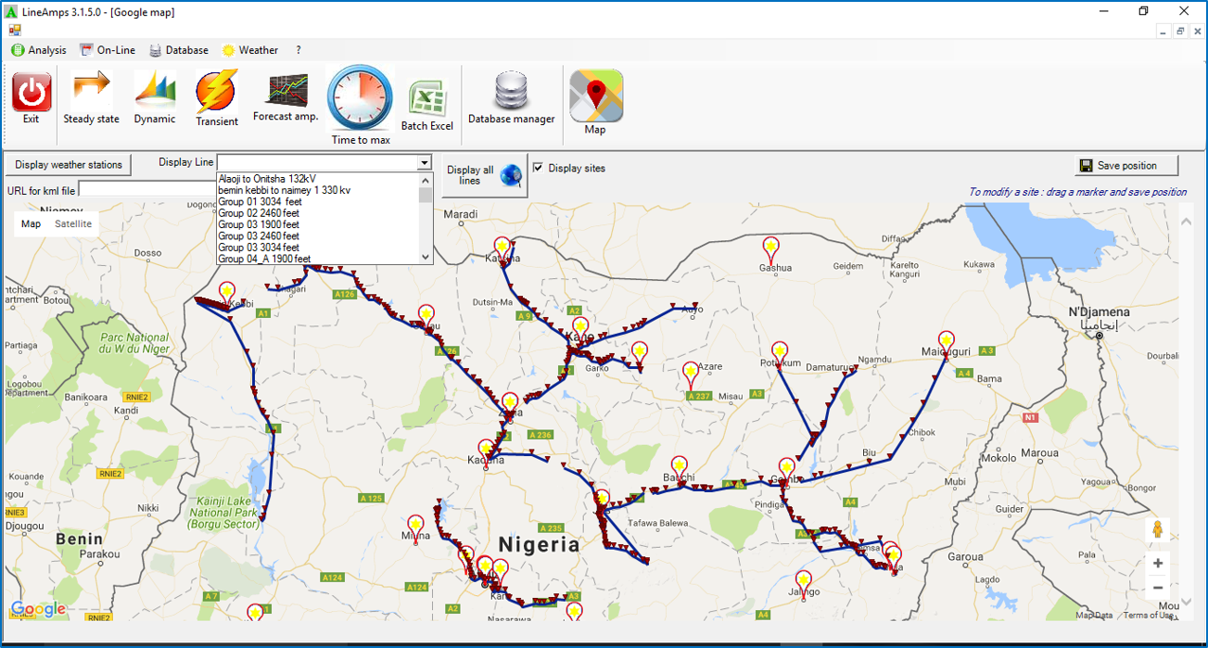The width and height of the screenshot is (1208, 648).
Task: Select the Kaduna site marker
Action: [485, 451]
